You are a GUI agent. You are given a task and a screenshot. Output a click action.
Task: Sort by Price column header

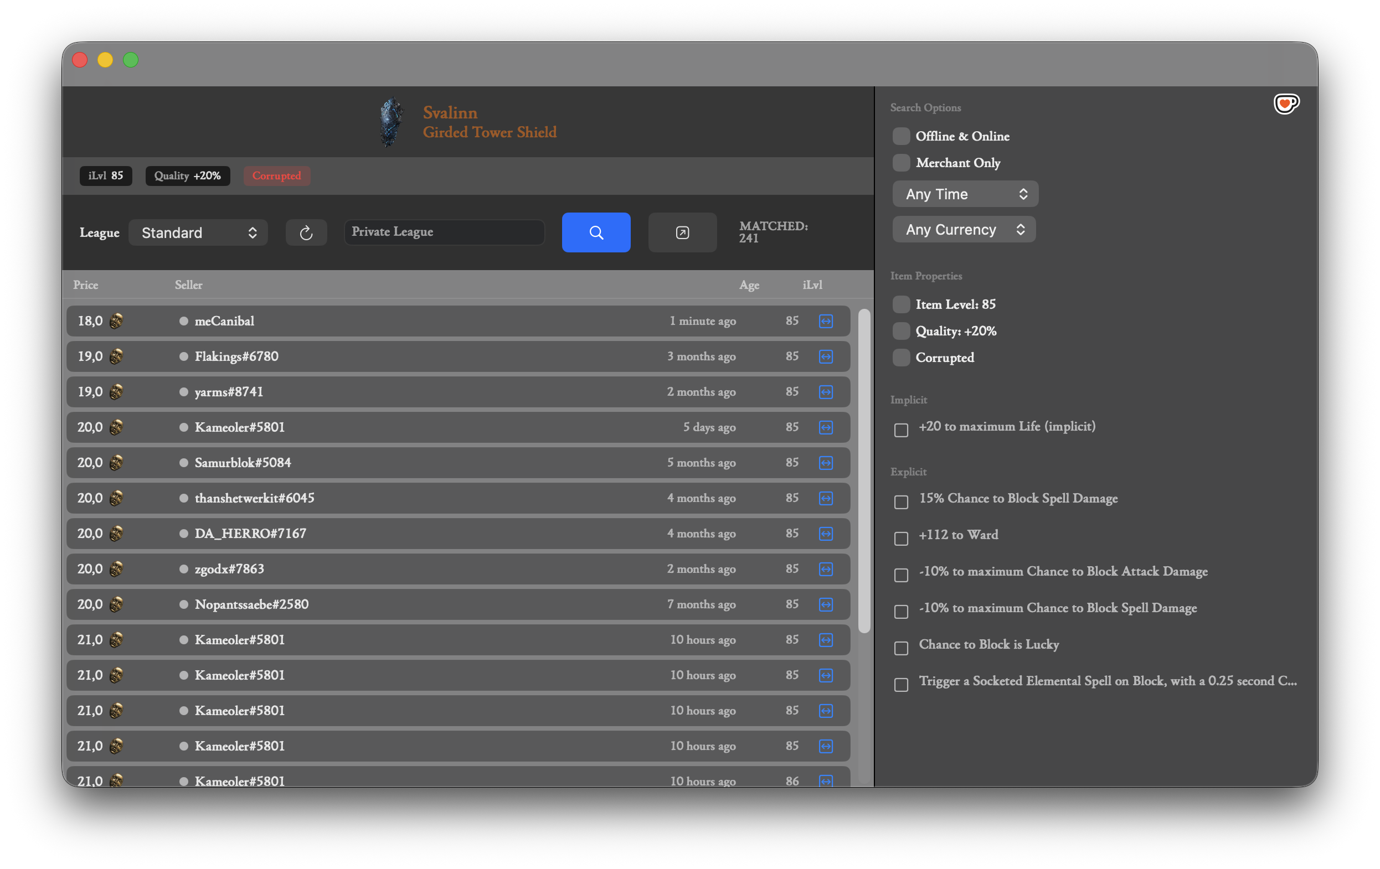(x=85, y=285)
